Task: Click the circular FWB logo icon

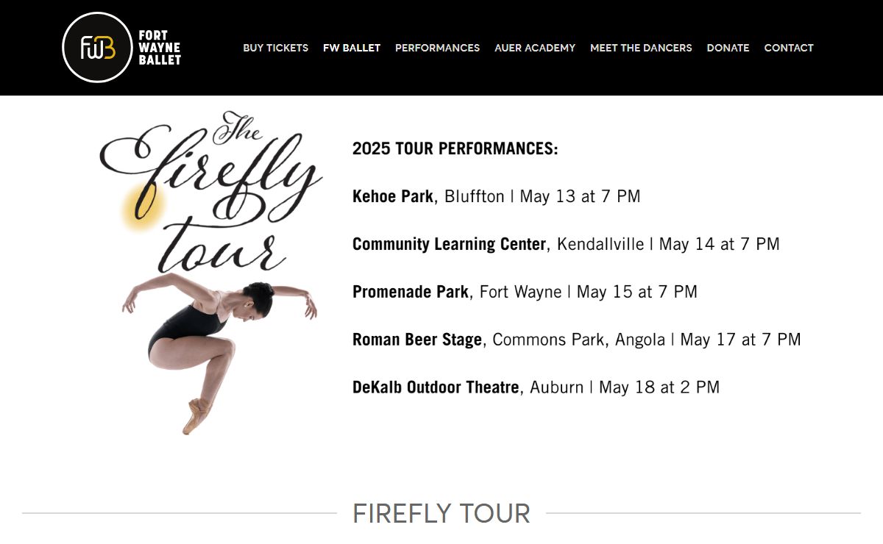Action: coord(97,48)
